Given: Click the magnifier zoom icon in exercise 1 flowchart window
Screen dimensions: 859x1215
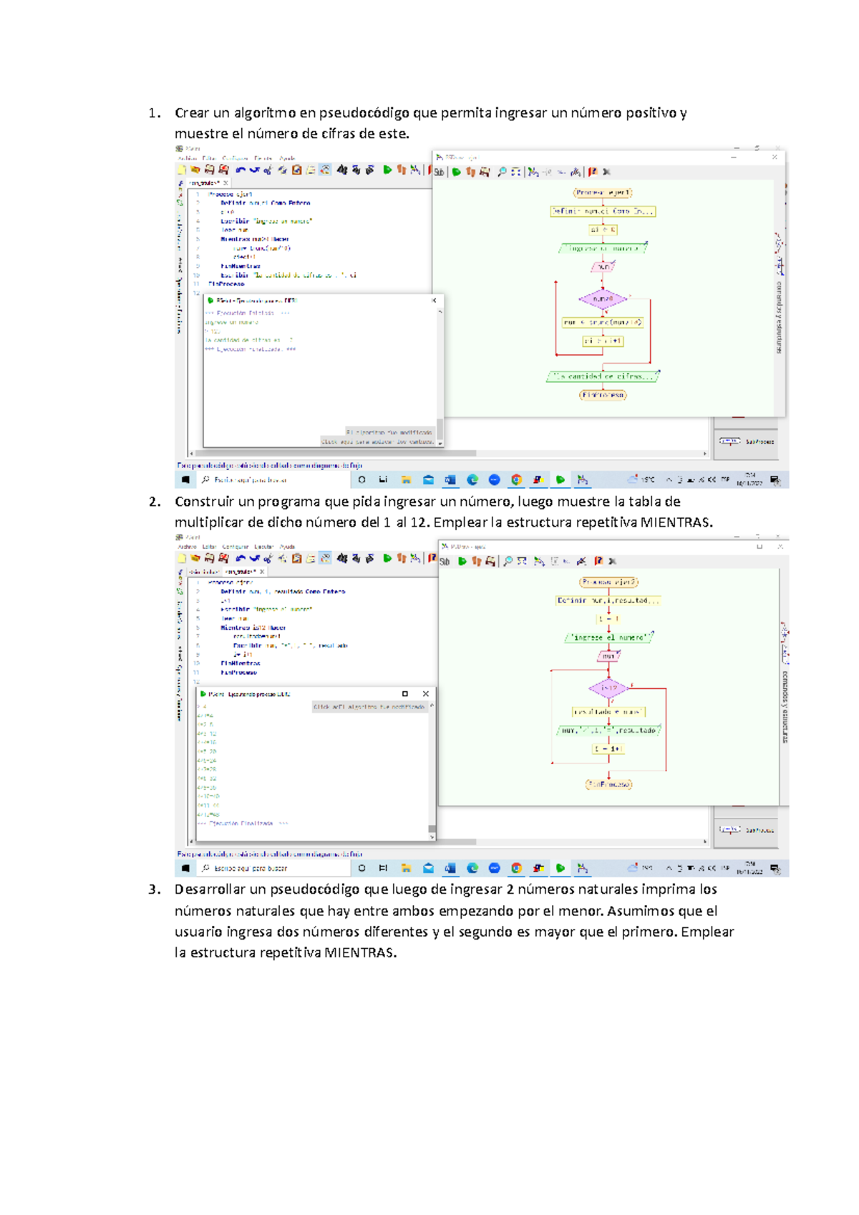Looking at the screenshot, I should pos(502,172).
